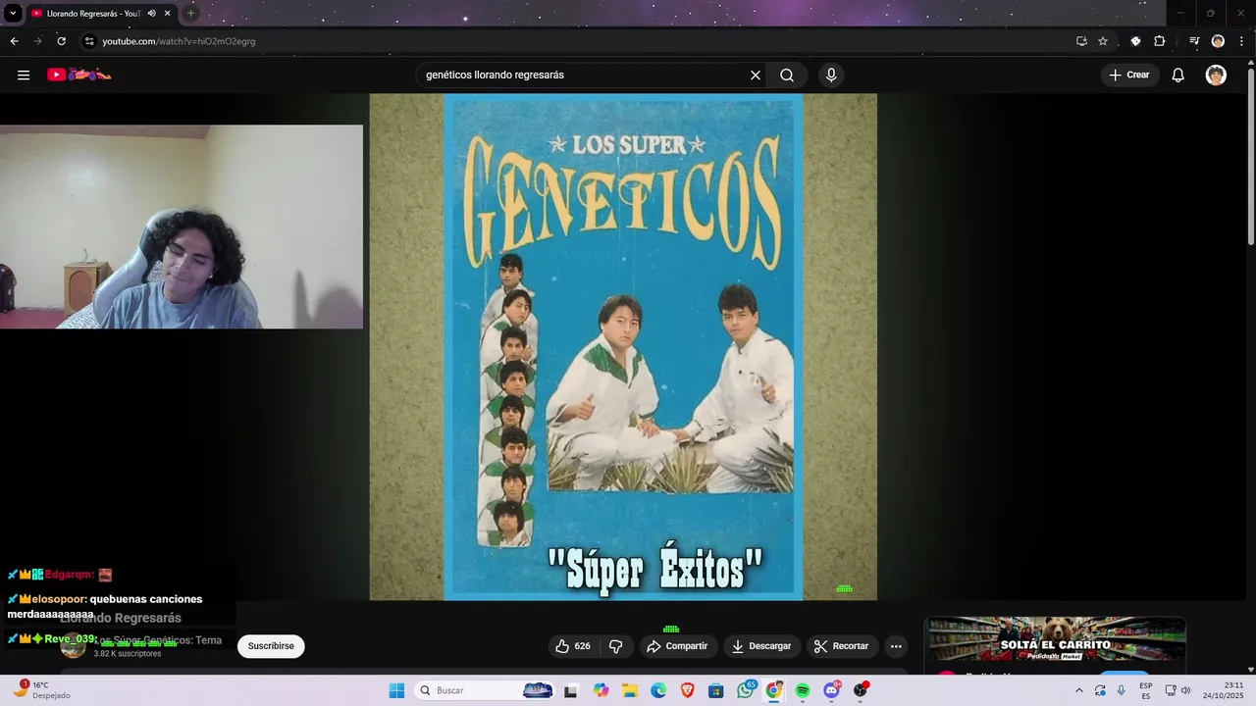Open the volume and network quick settings
Image resolution: width=1256 pixels, height=706 pixels.
tap(1177, 690)
